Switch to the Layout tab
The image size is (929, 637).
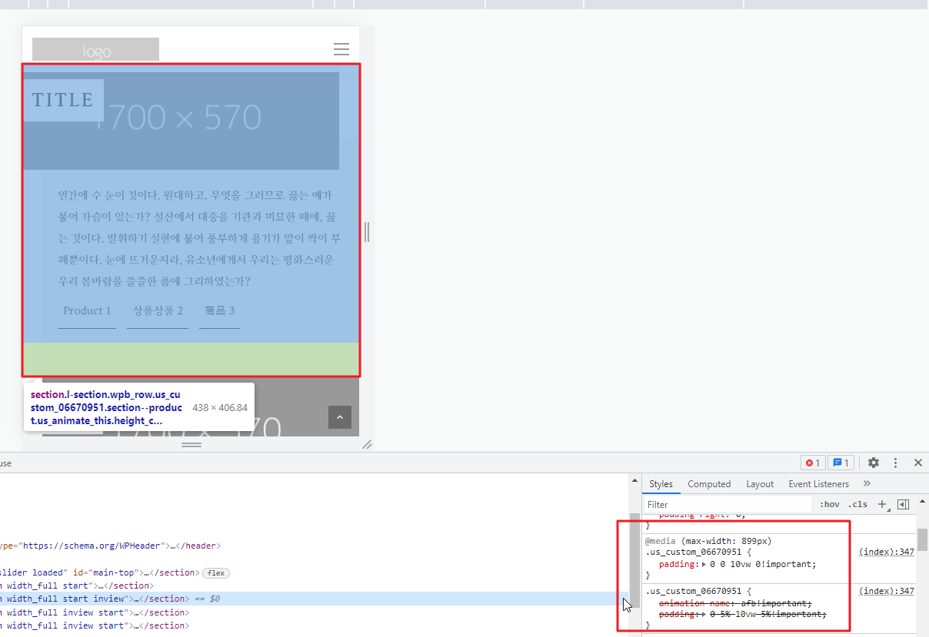760,484
